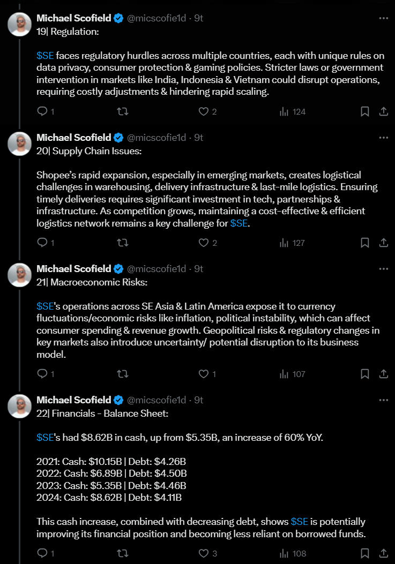The height and width of the screenshot is (564, 395).
Task: Bookmark the Macroeconomic Risks tweet
Action: click(x=364, y=374)
